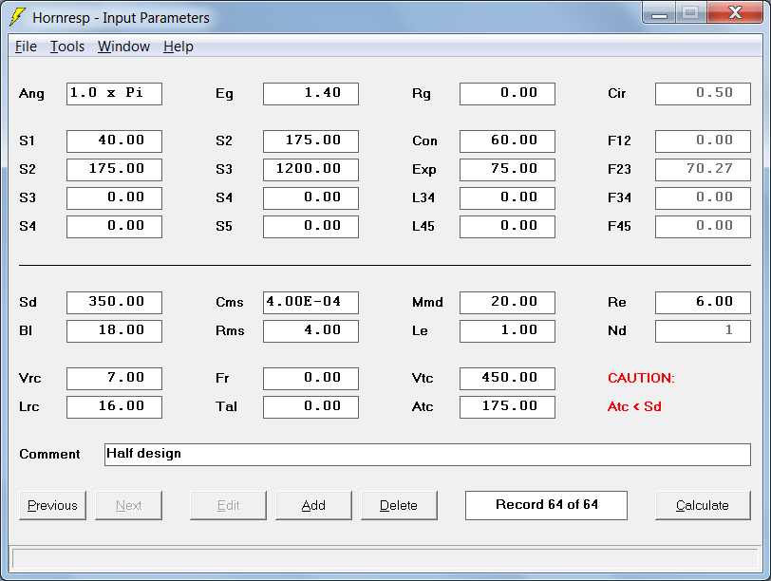
Task: Delete the current record
Action: (399, 505)
